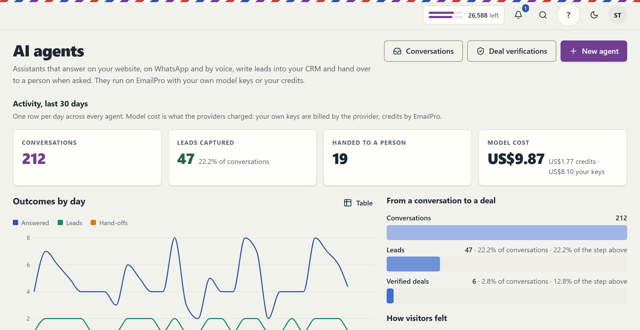Click the table grid icon
The height and width of the screenshot is (330, 640).
coord(348,203)
